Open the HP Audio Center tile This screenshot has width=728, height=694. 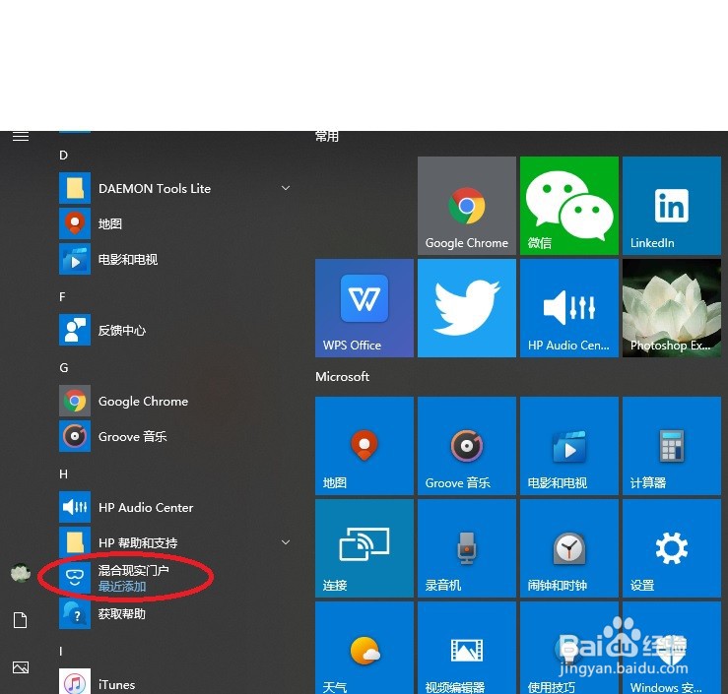569,308
